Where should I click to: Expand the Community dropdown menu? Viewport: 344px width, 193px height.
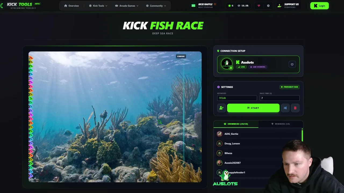pyautogui.click(x=156, y=6)
